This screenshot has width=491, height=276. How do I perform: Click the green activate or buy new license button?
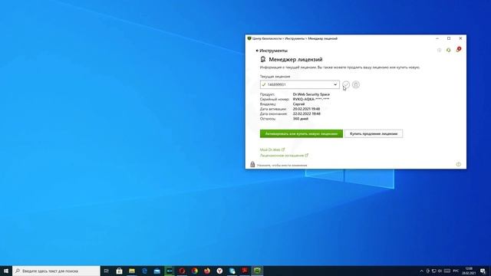coord(302,133)
